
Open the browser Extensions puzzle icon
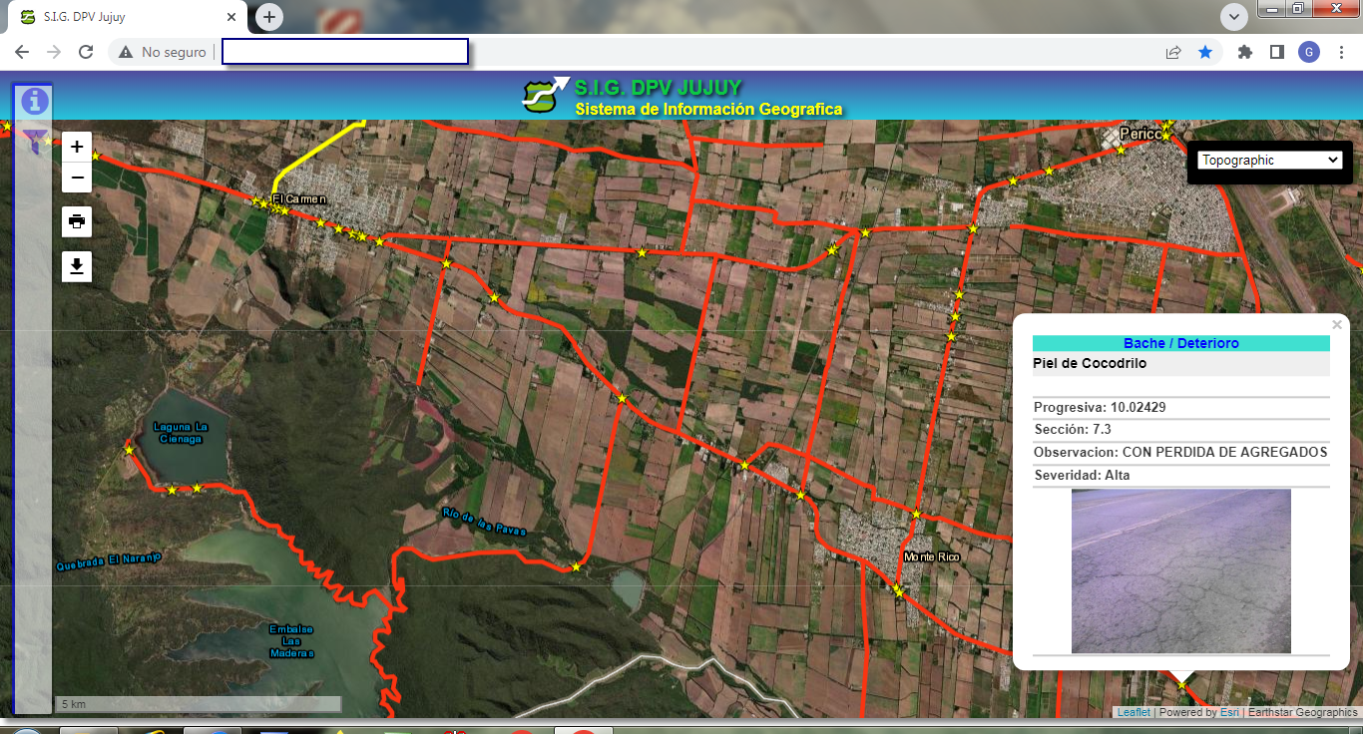click(x=1244, y=52)
